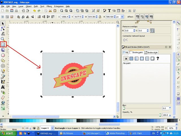Switch to the Stroke style tab

[x=151, y=52]
